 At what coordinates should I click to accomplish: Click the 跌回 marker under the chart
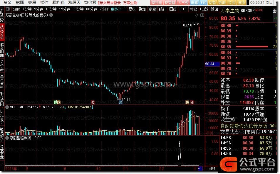(57, 102)
